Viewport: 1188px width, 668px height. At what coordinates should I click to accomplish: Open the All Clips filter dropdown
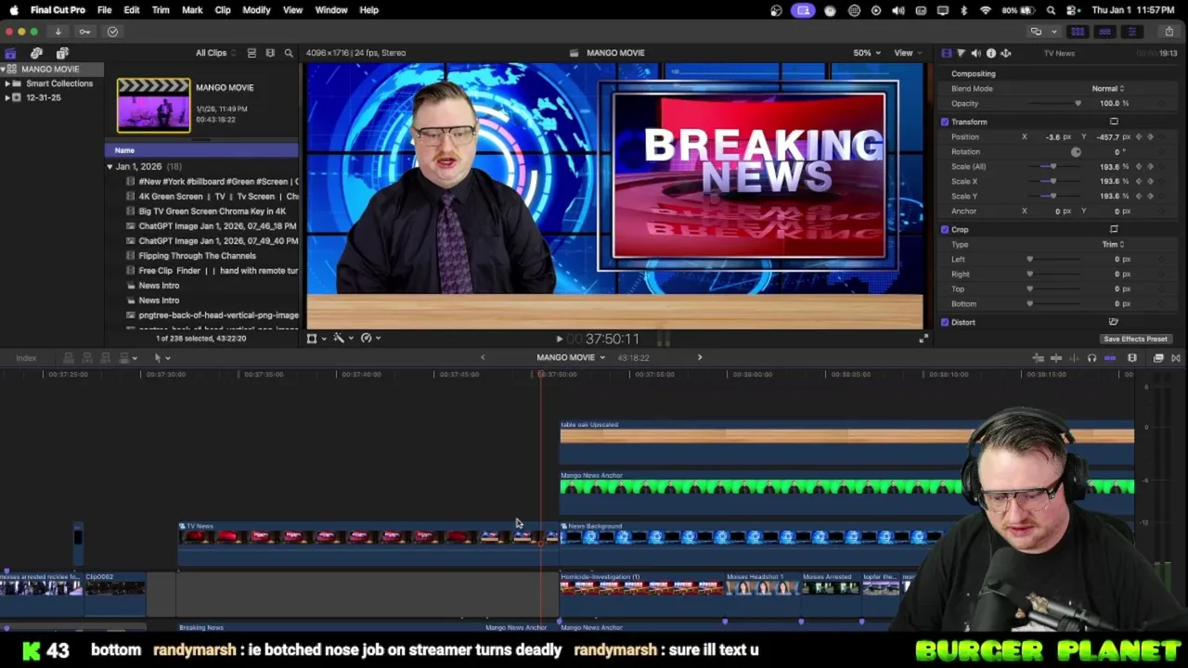215,53
